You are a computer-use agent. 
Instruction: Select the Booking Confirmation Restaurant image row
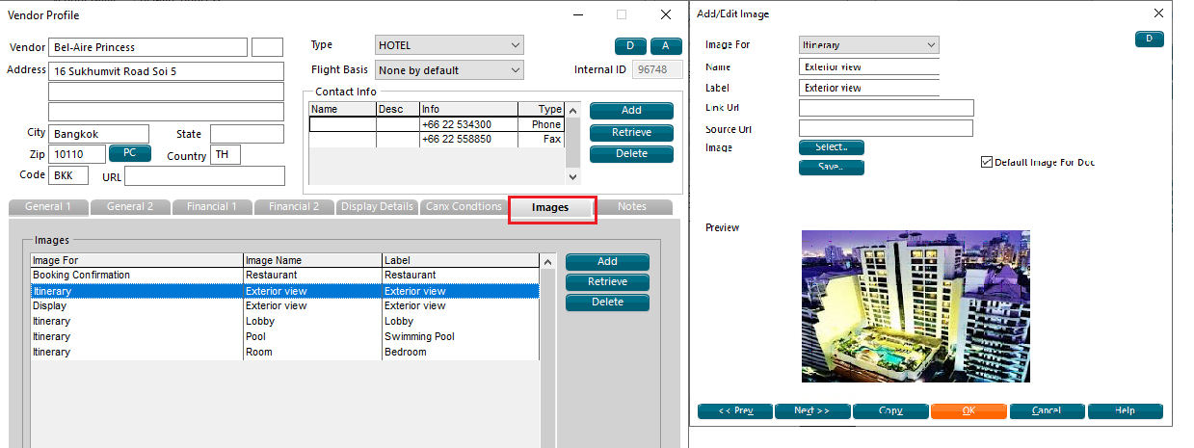point(285,276)
